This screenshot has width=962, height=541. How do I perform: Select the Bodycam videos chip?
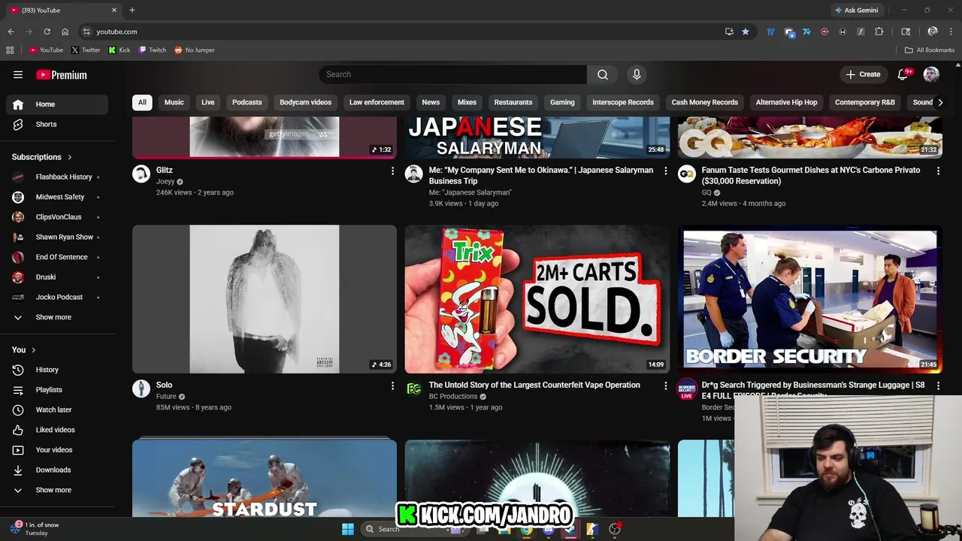(x=305, y=102)
